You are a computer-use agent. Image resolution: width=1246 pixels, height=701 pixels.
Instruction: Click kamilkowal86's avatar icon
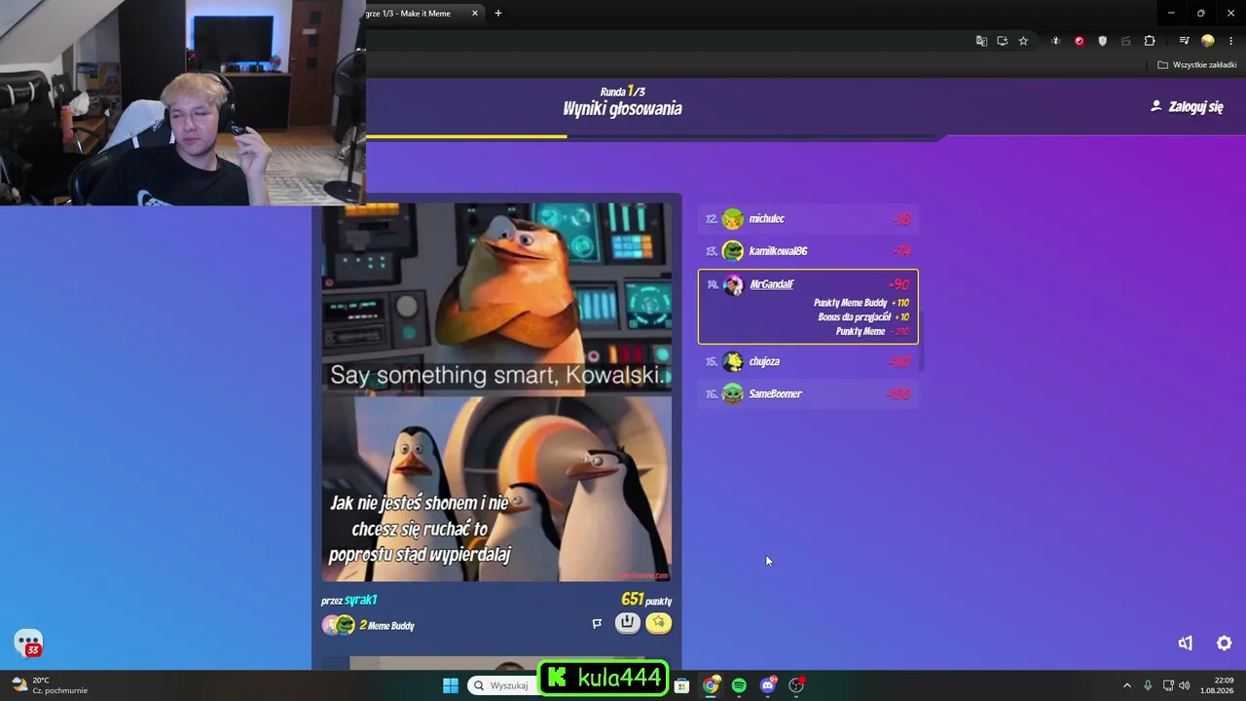click(733, 251)
